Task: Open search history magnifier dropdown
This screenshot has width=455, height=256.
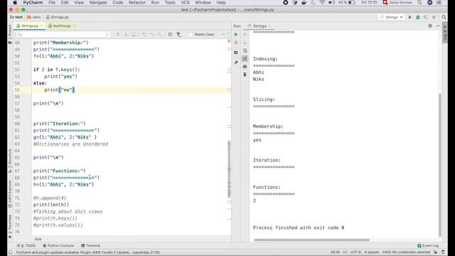Action: [x=19, y=35]
